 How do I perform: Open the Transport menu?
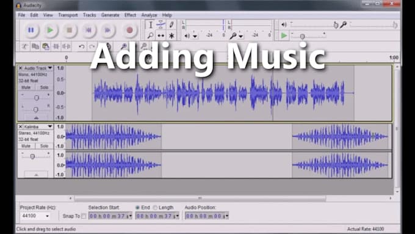[68, 15]
